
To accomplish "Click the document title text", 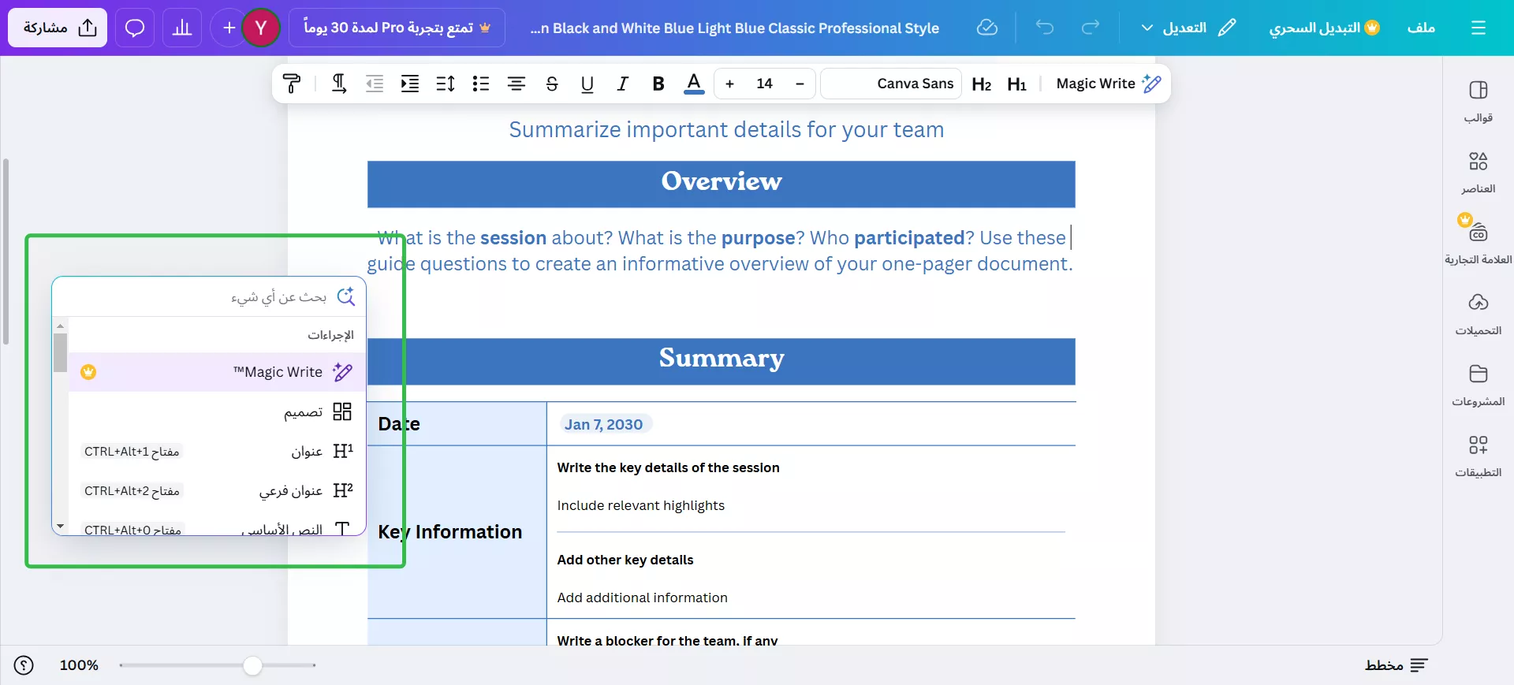I will pos(735,28).
